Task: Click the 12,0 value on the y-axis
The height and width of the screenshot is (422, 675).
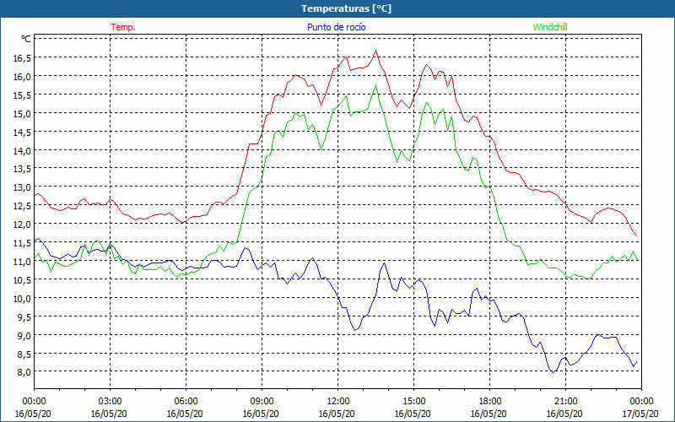Action: pyautogui.click(x=22, y=225)
